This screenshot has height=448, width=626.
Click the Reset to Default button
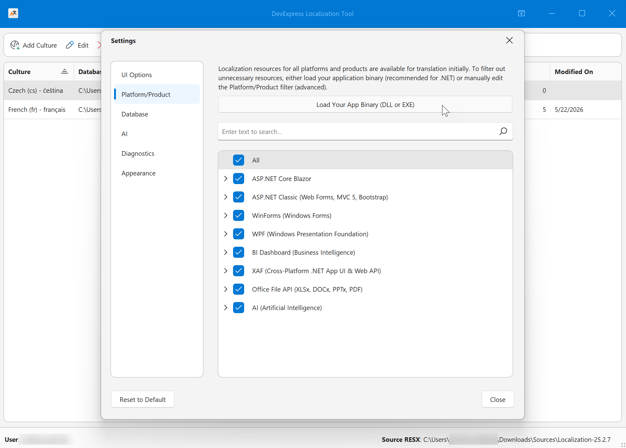coord(143,399)
